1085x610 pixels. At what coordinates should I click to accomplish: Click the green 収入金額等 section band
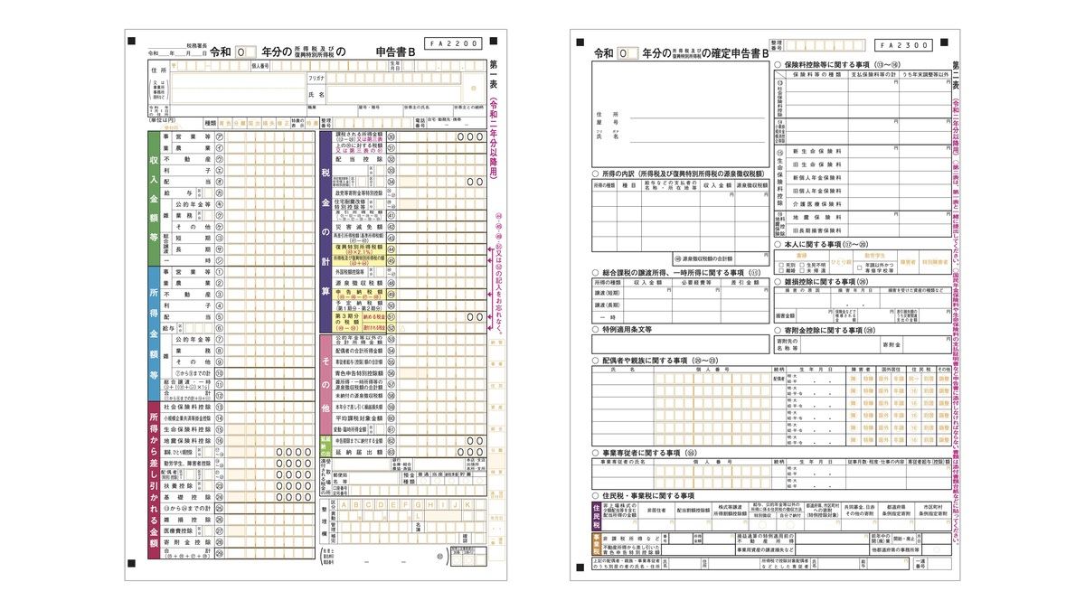[155, 197]
